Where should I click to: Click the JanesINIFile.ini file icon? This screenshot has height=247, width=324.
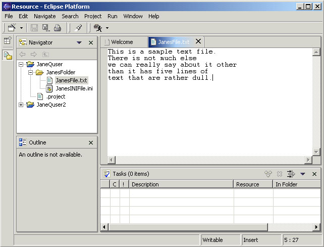[49, 88]
